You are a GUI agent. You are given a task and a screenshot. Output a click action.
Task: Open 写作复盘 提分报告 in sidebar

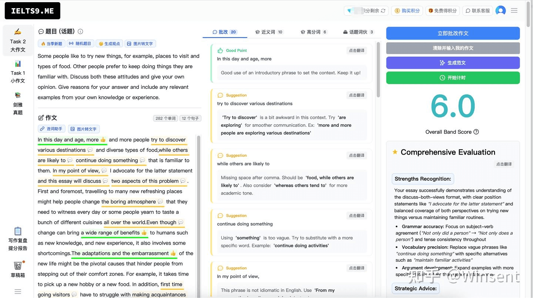(18, 239)
